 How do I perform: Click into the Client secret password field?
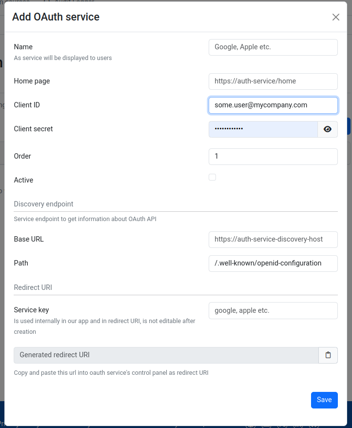pyautogui.click(x=263, y=129)
